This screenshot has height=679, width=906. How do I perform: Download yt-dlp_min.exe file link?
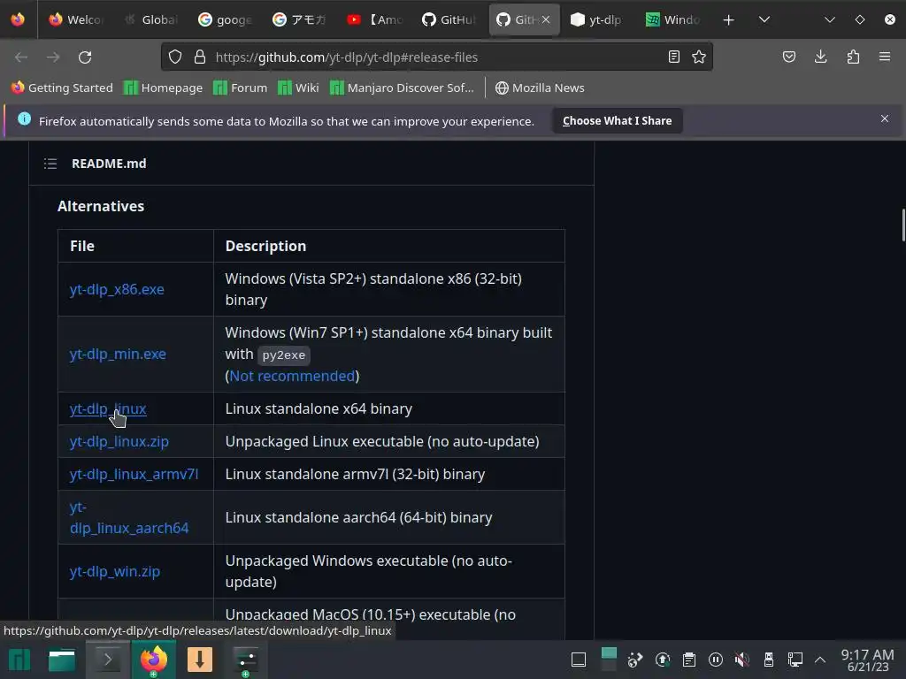(118, 354)
